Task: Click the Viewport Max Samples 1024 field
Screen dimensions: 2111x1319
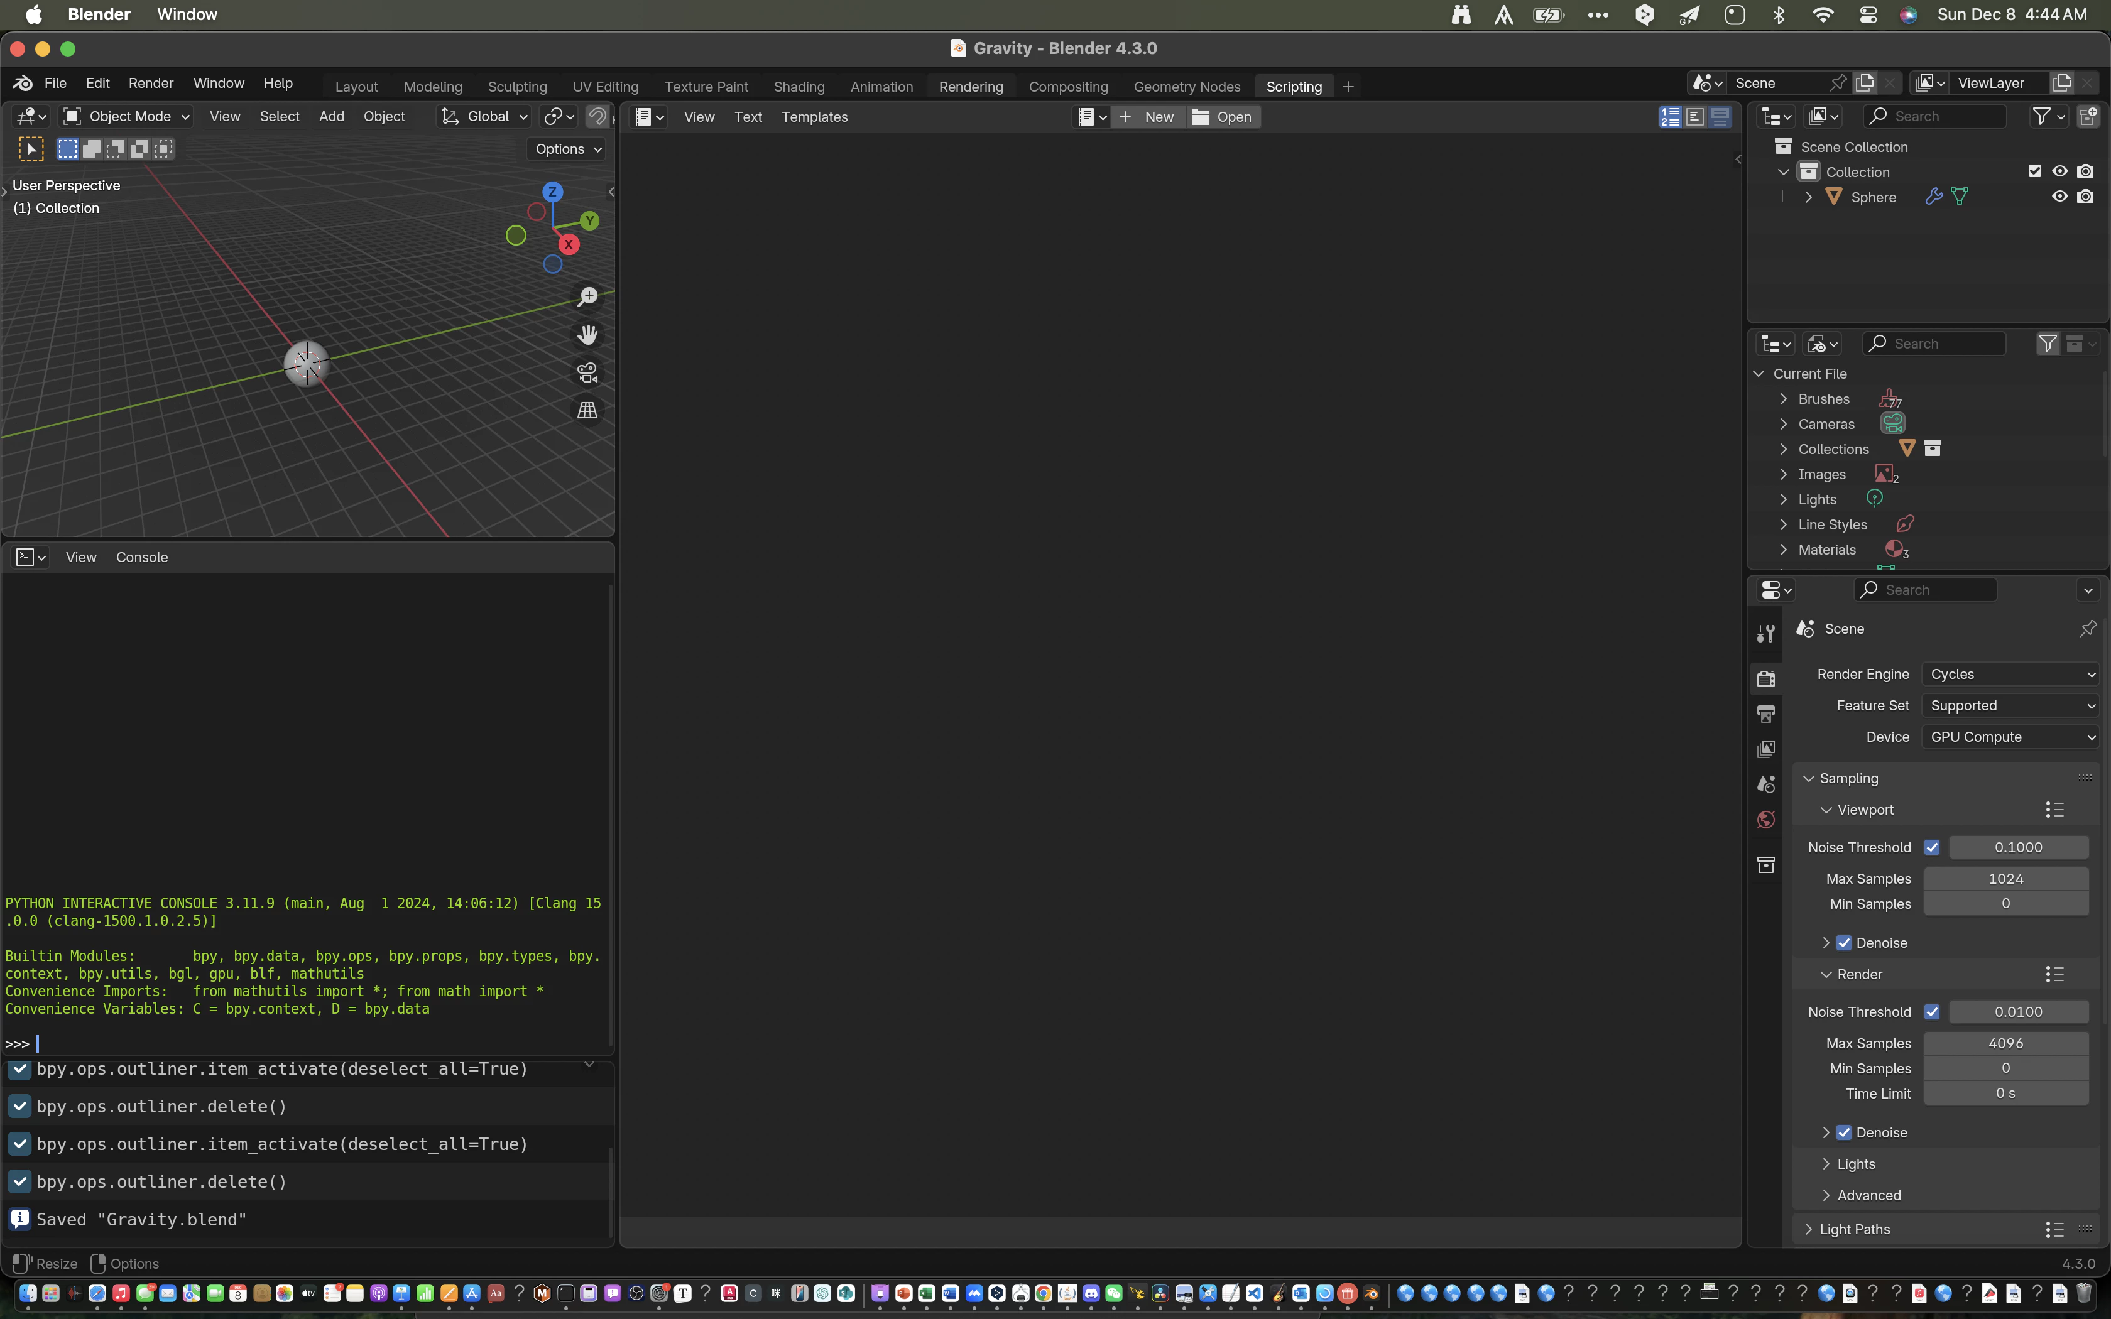Action: pyautogui.click(x=2005, y=879)
